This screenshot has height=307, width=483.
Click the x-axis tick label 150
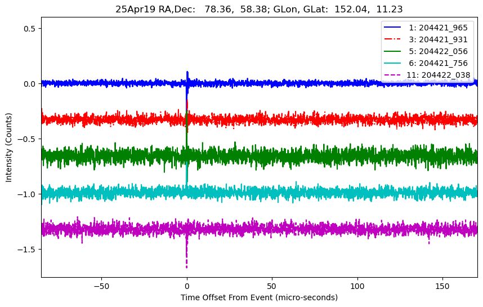(442, 286)
